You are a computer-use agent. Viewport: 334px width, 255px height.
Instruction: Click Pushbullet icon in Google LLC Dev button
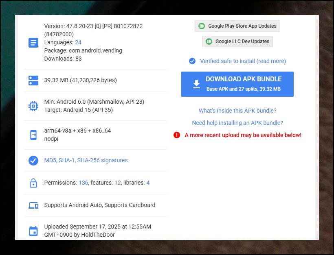coord(209,41)
